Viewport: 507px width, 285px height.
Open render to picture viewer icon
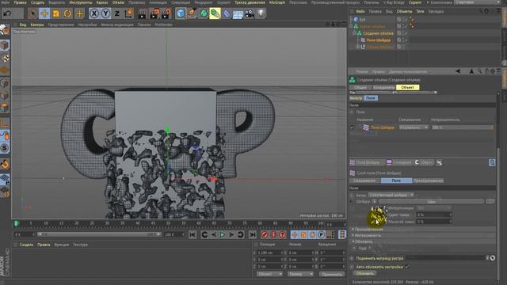click(x=154, y=13)
